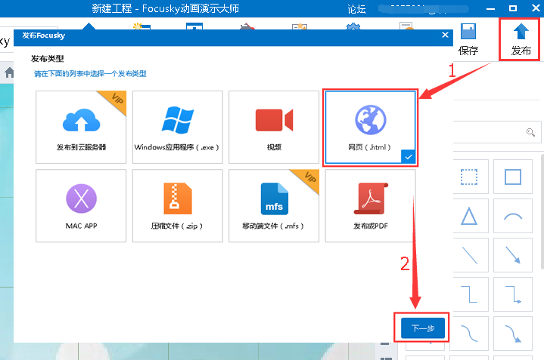Click the 发布类型 heading text
Viewport: 544px width, 360px height.
48,59
